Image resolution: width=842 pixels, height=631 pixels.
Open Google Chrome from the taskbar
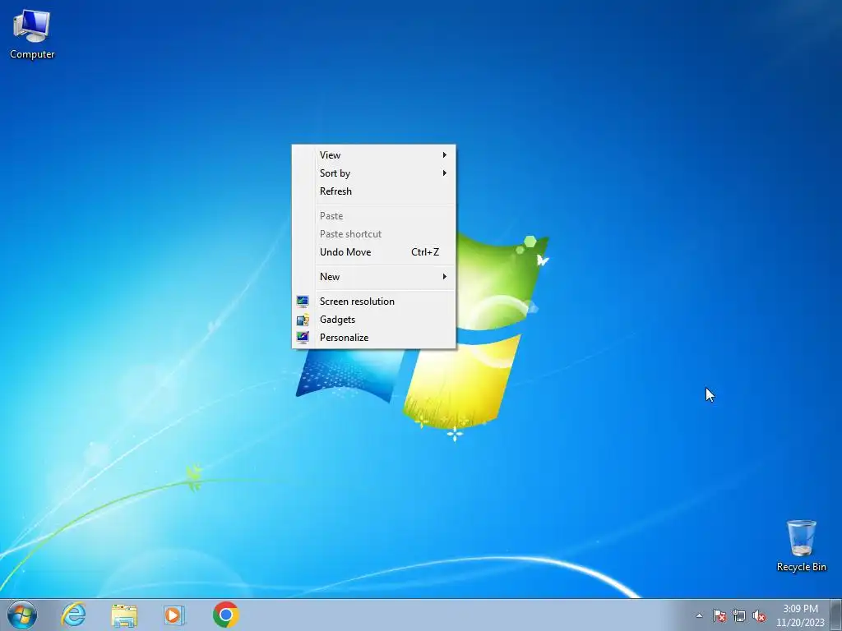click(225, 615)
